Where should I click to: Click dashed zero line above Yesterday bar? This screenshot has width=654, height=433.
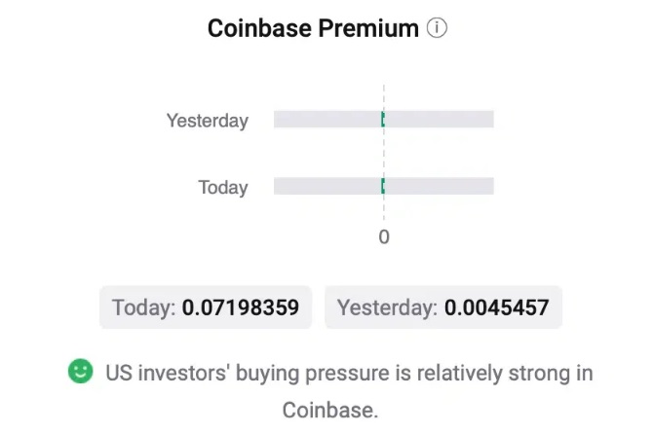tap(384, 98)
